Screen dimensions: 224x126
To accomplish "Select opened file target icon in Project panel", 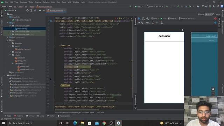I will [x=27, y=10].
